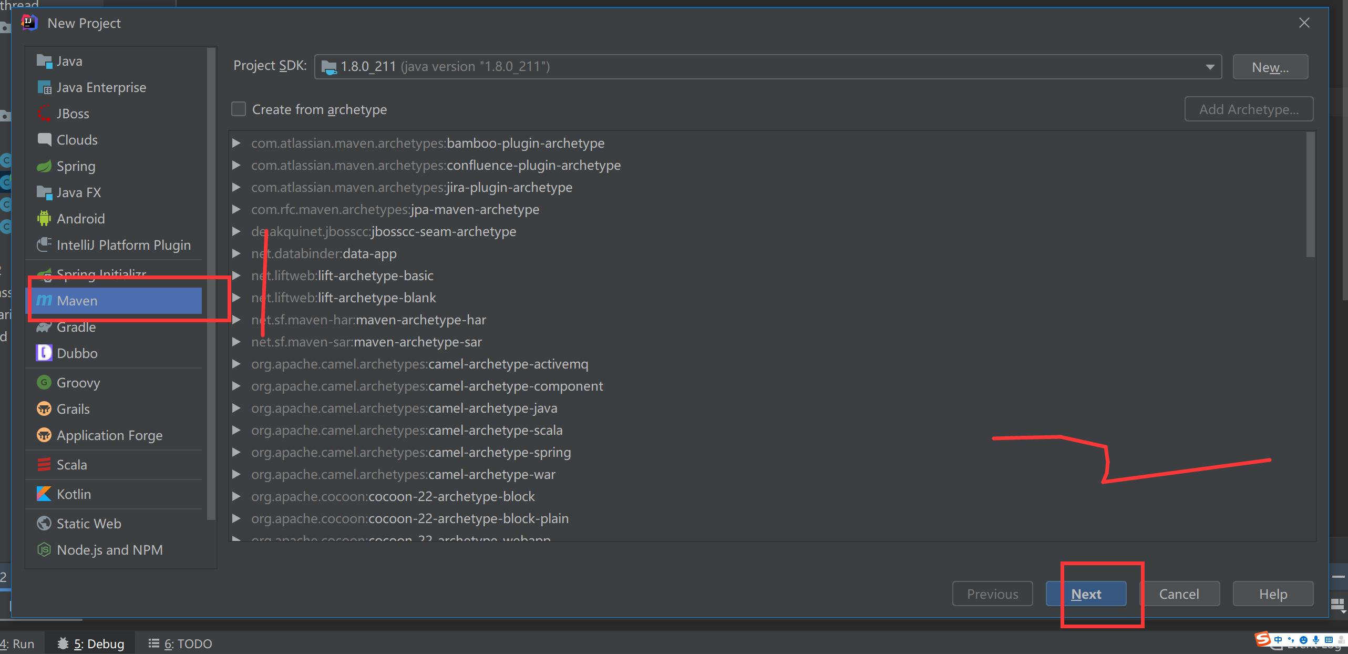Pick the JBoss icon in sidebar

(x=44, y=114)
